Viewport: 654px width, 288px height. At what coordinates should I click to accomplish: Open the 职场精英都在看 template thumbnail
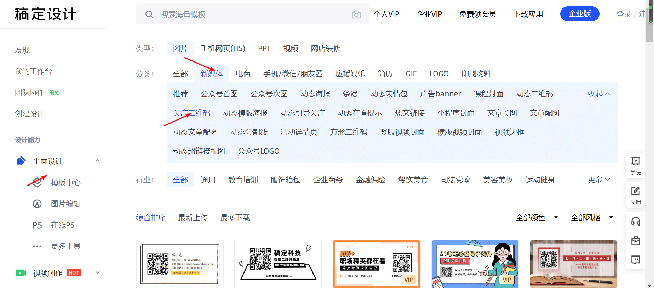(x=377, y=264)
